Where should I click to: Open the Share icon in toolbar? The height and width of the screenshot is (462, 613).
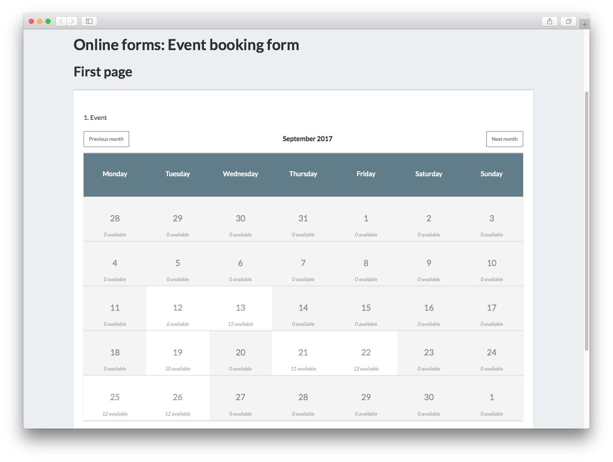pyautogui.click(x=549, y=21)
